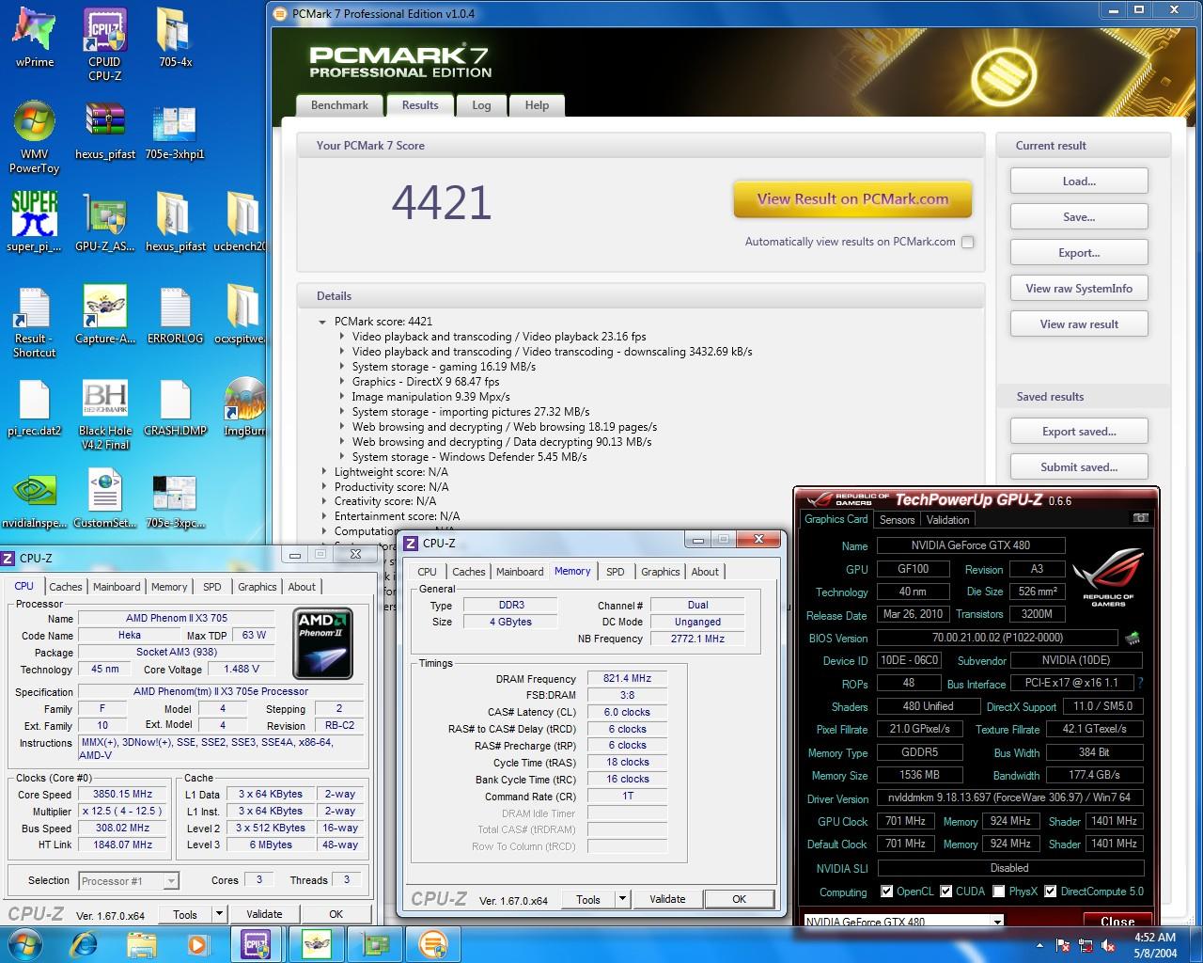This screenshot has height=963, width=1203.
Task: Launch Black Hole V4.2 Final benchmark icon
Action: tap(104, 414)
